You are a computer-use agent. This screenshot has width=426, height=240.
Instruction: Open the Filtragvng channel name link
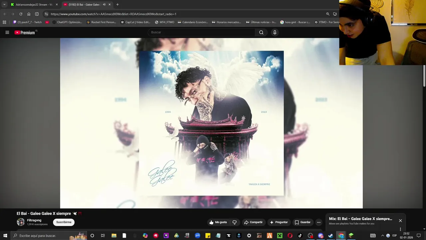(x=34, y=220)
